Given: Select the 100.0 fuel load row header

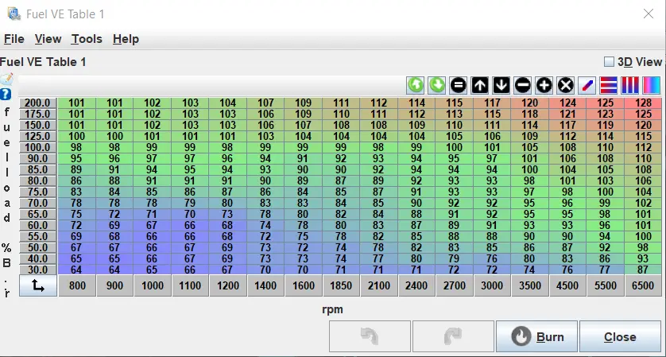Looking at the screenshot, I should click(x=38, y=147).
